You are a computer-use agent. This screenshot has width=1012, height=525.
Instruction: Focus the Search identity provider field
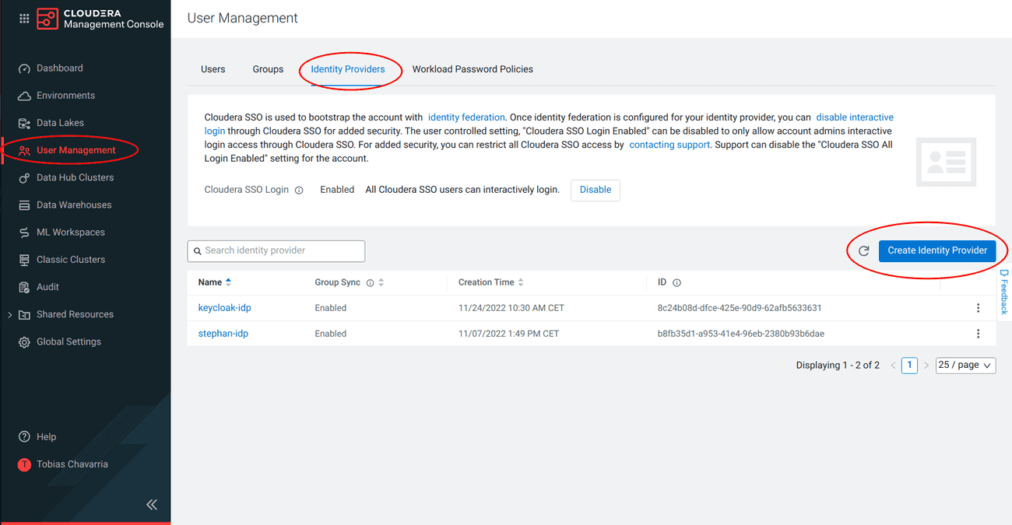[x=276, y=250]
